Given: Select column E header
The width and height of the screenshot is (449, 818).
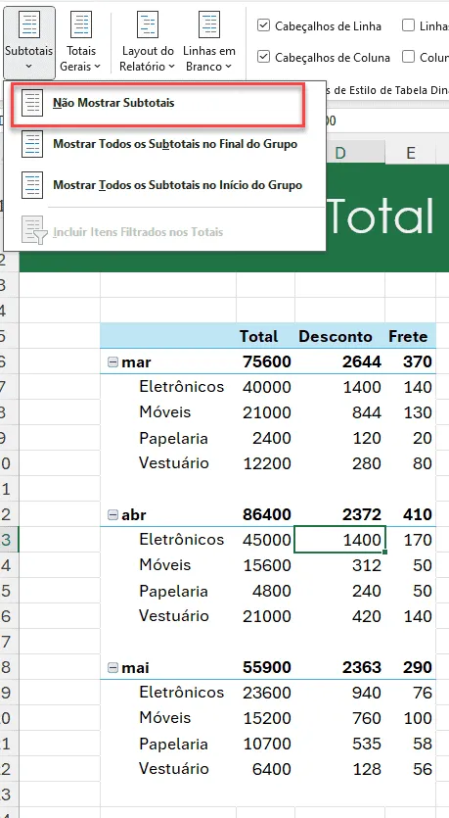Looking at the screenshot, I should [411, 153].
